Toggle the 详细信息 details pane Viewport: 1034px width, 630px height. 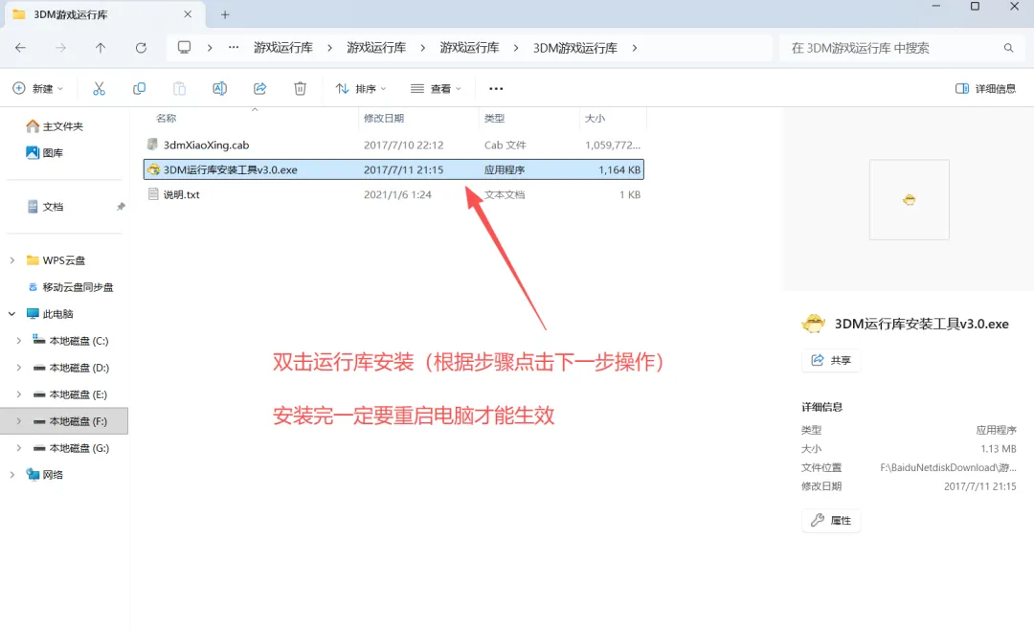(985, 88)
